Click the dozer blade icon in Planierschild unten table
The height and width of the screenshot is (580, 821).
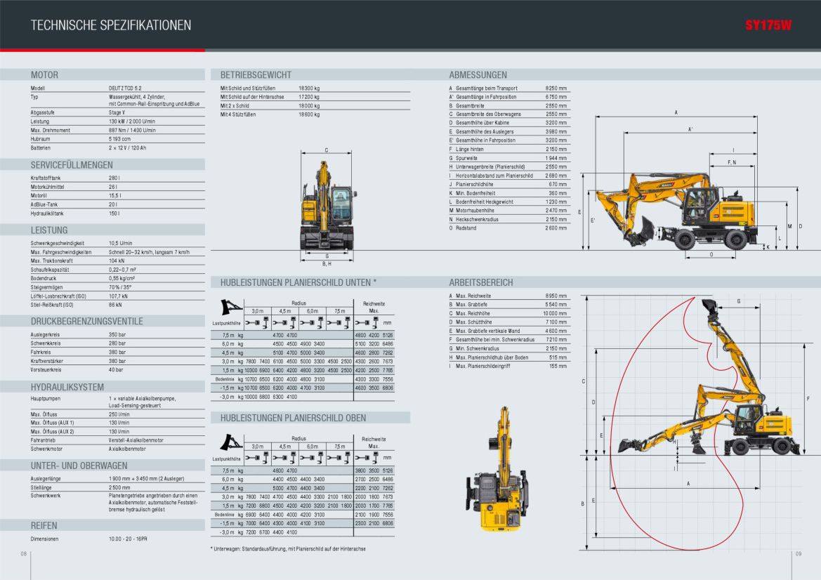(231, 307)
